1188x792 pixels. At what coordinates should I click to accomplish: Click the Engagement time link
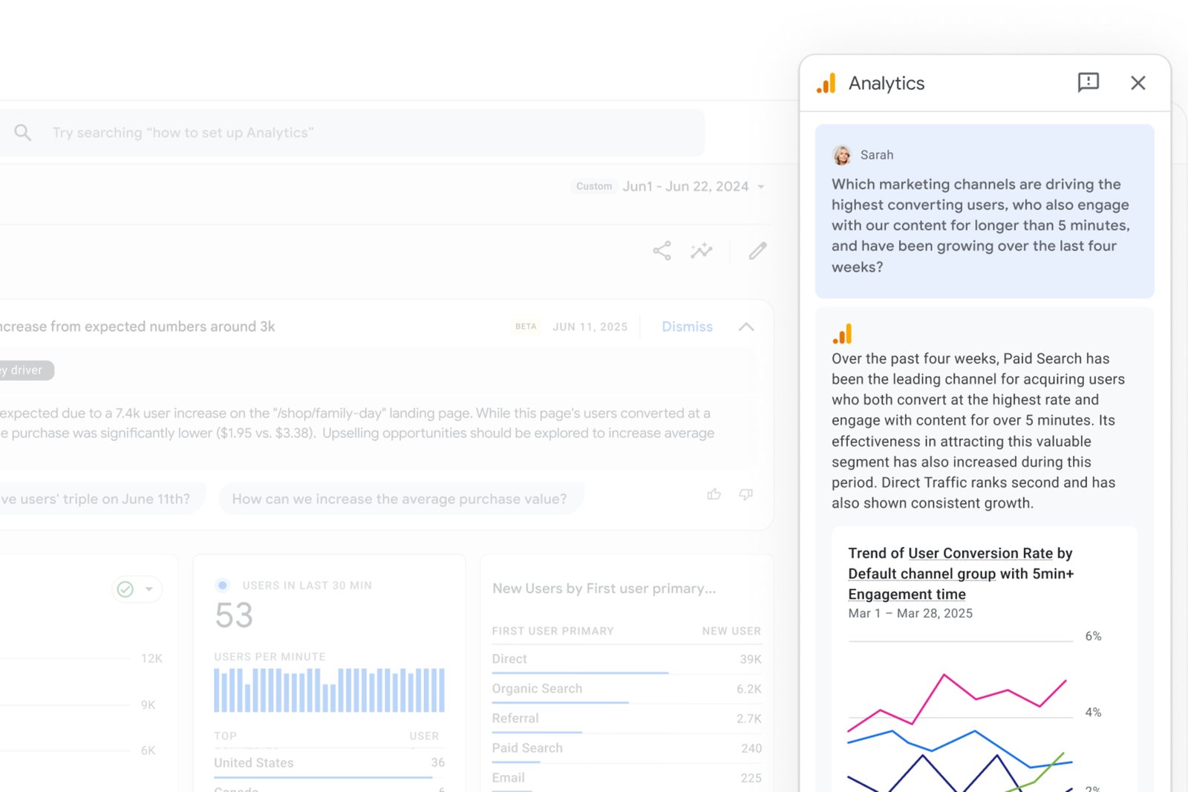[907, 595]
